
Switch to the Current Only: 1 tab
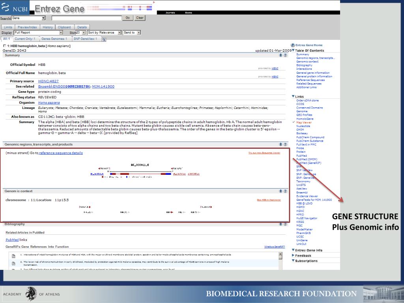click(25, 39)
